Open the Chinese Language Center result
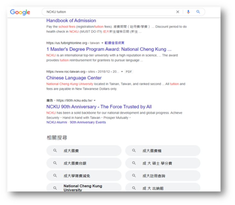Viewport: 235px width, 205px height. 74,78
